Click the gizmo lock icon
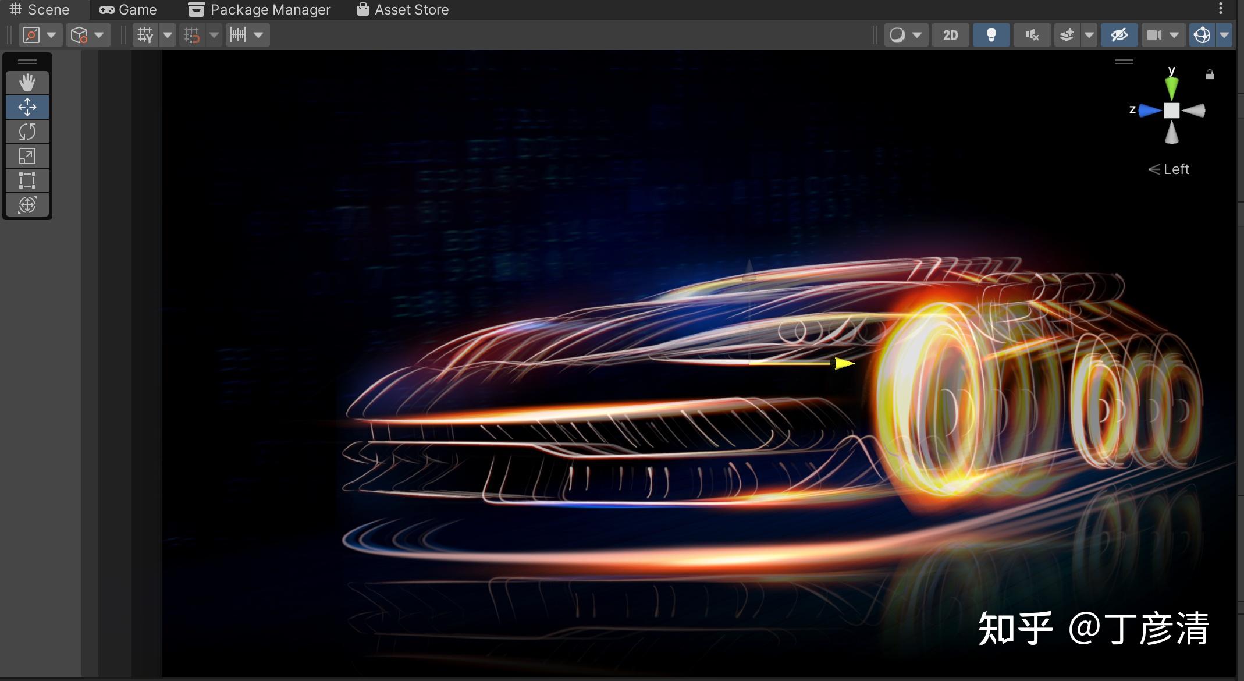The image size is (1244, 681). click(1210, 75)
